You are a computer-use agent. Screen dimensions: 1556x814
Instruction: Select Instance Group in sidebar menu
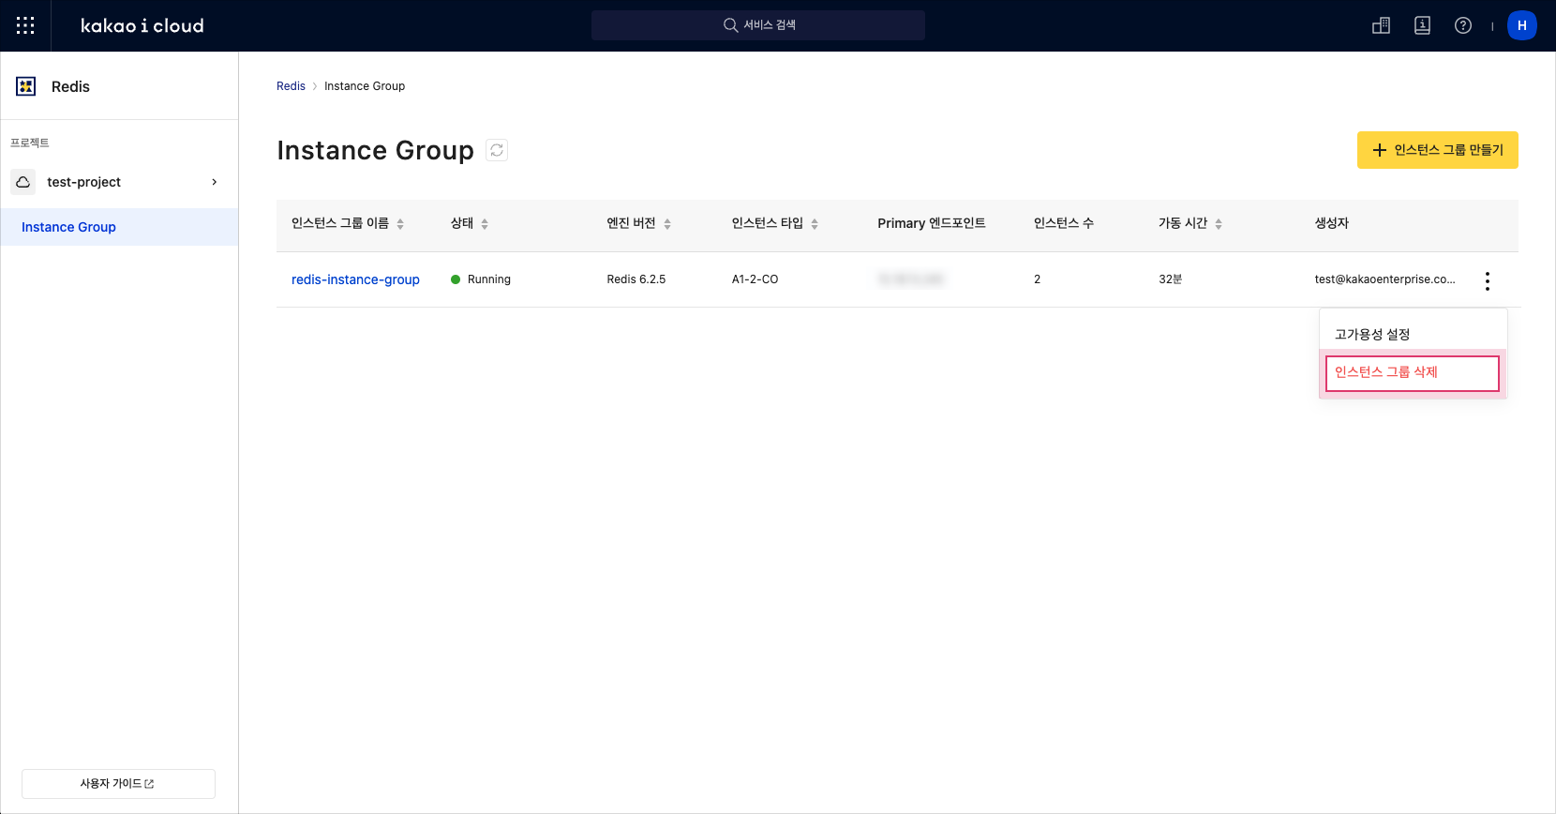click(x=119, y=227)
